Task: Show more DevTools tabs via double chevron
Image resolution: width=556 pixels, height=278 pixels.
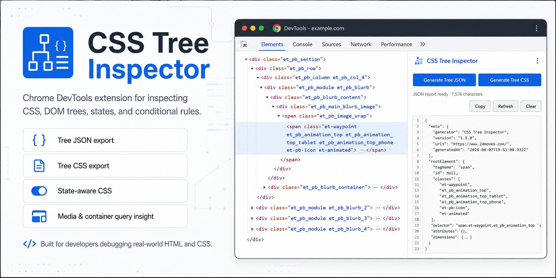Action: [422, 44]
